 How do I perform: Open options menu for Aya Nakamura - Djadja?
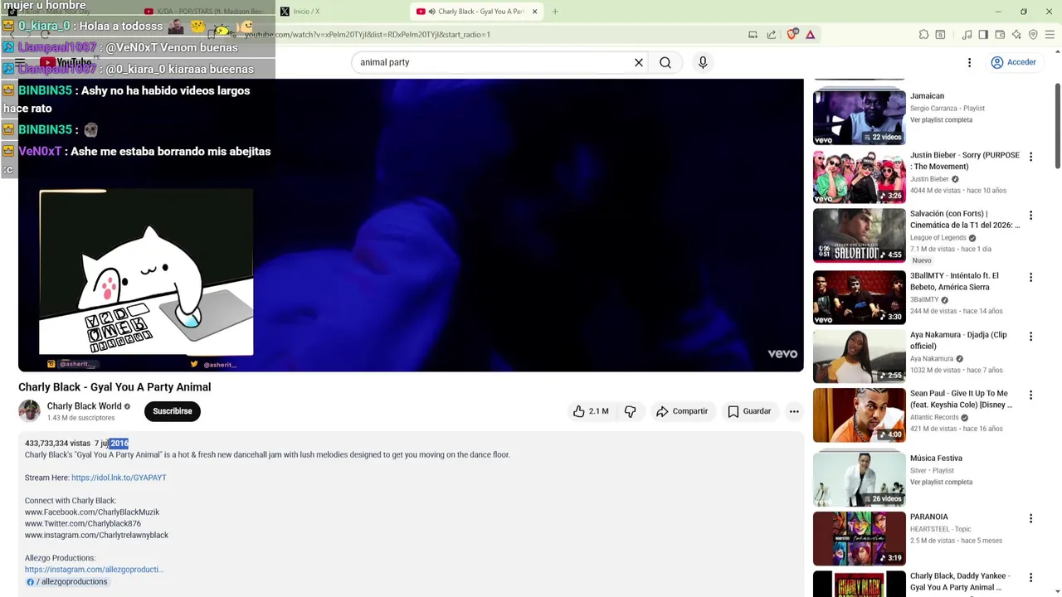(x=1030, y=337)
